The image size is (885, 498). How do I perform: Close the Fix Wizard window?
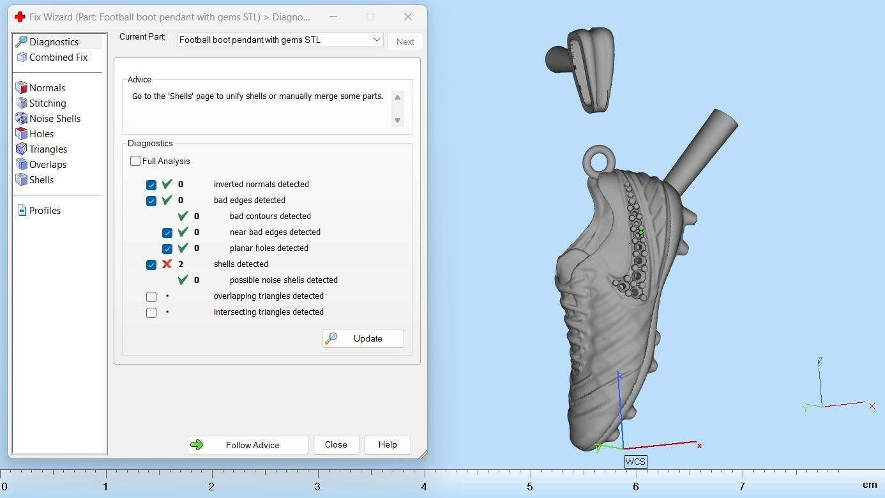point(408,17)
